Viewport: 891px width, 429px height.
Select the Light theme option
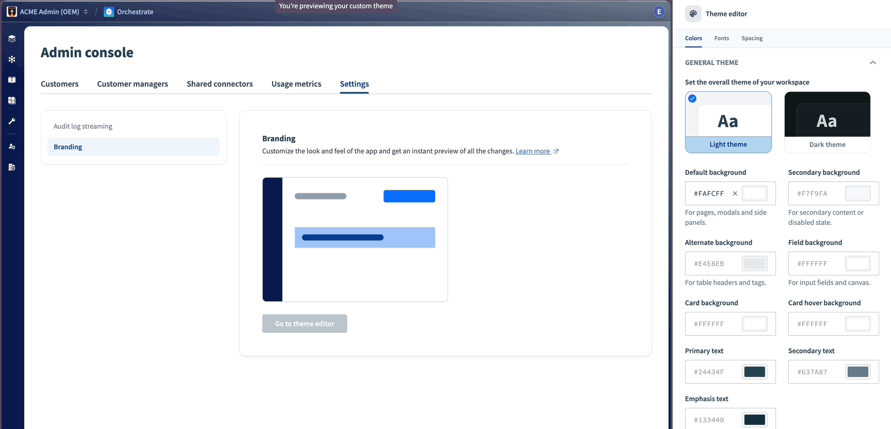pos(728,122)
